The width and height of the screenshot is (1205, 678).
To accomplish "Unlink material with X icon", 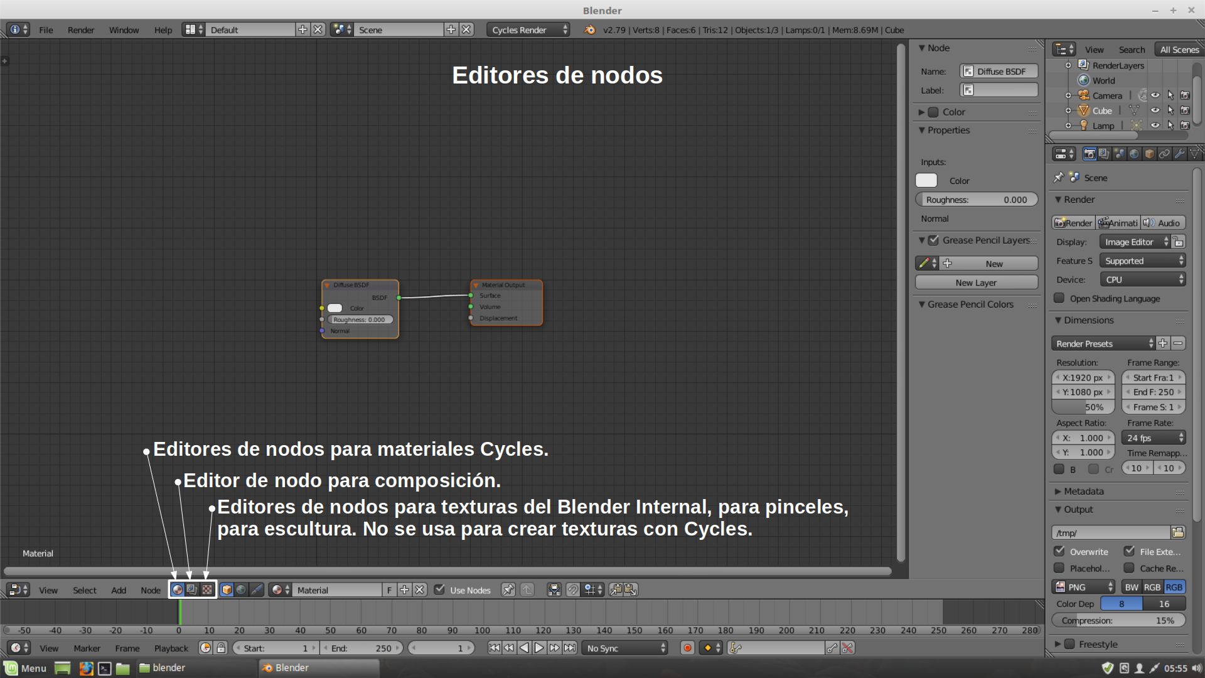I will click(420, 589).
